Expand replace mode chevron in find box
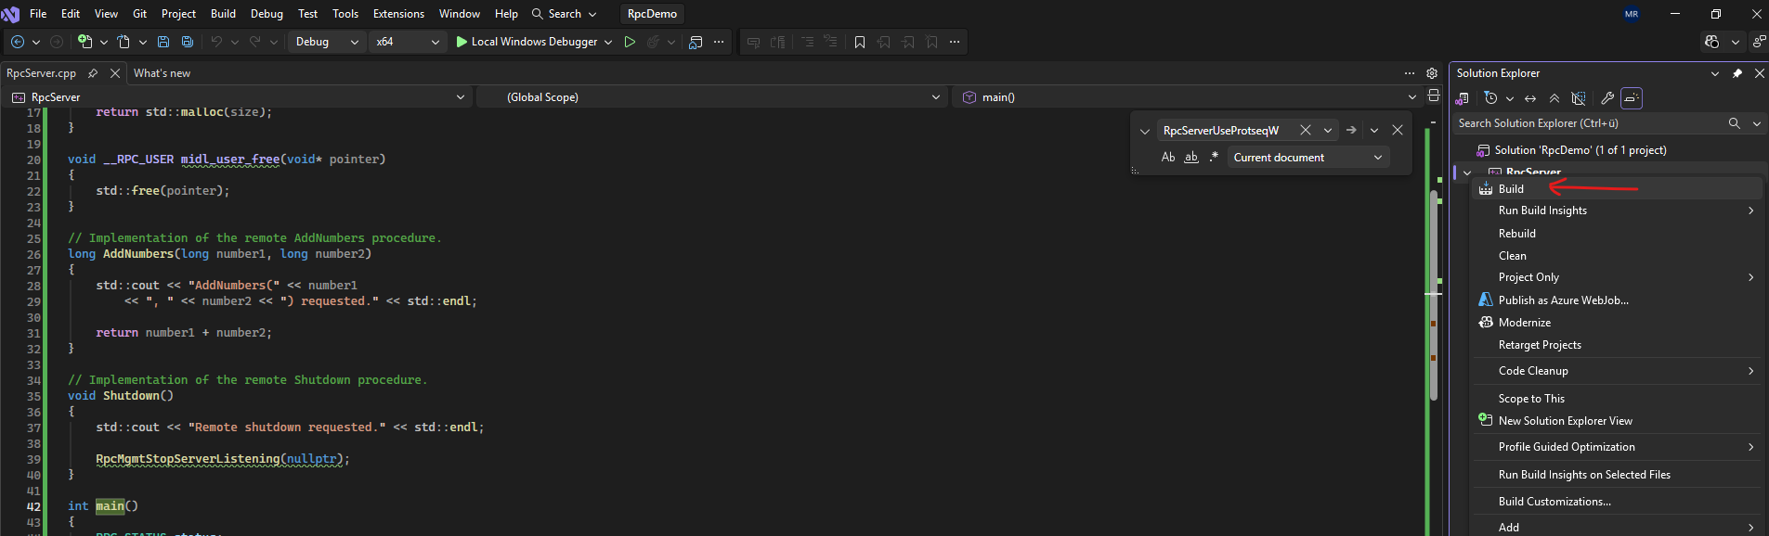This screenshot has width=1769, height=536. click(x=1145, y=132)
